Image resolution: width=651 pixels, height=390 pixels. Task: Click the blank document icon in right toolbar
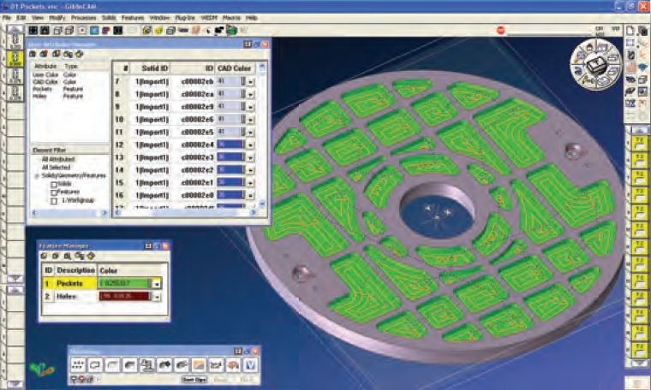tap(630, 31)
